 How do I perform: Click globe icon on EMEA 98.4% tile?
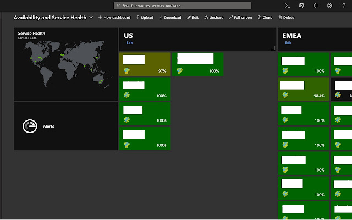coord(285,95)
